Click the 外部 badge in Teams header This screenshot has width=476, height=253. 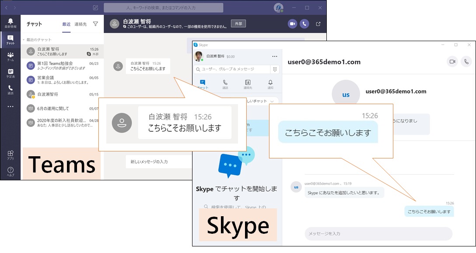[x=238, y=24]
